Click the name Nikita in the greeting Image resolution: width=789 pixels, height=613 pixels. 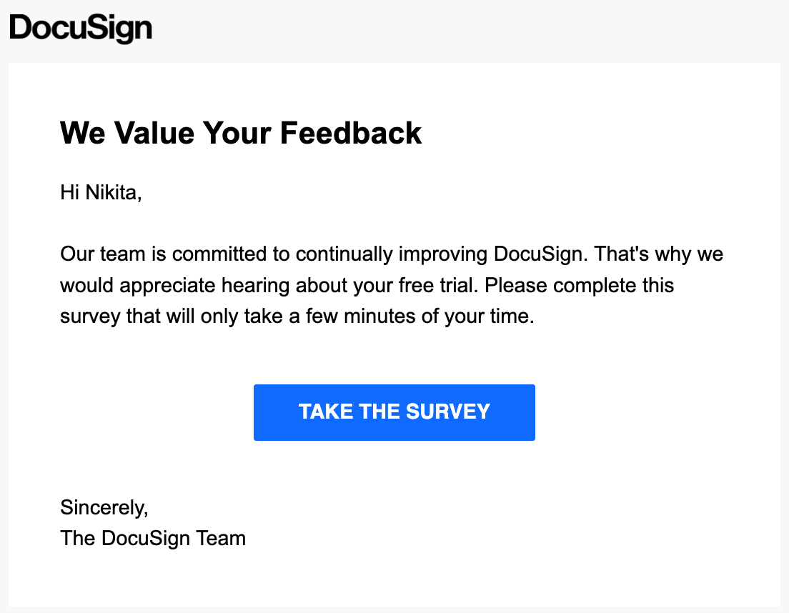click(113, 193)
